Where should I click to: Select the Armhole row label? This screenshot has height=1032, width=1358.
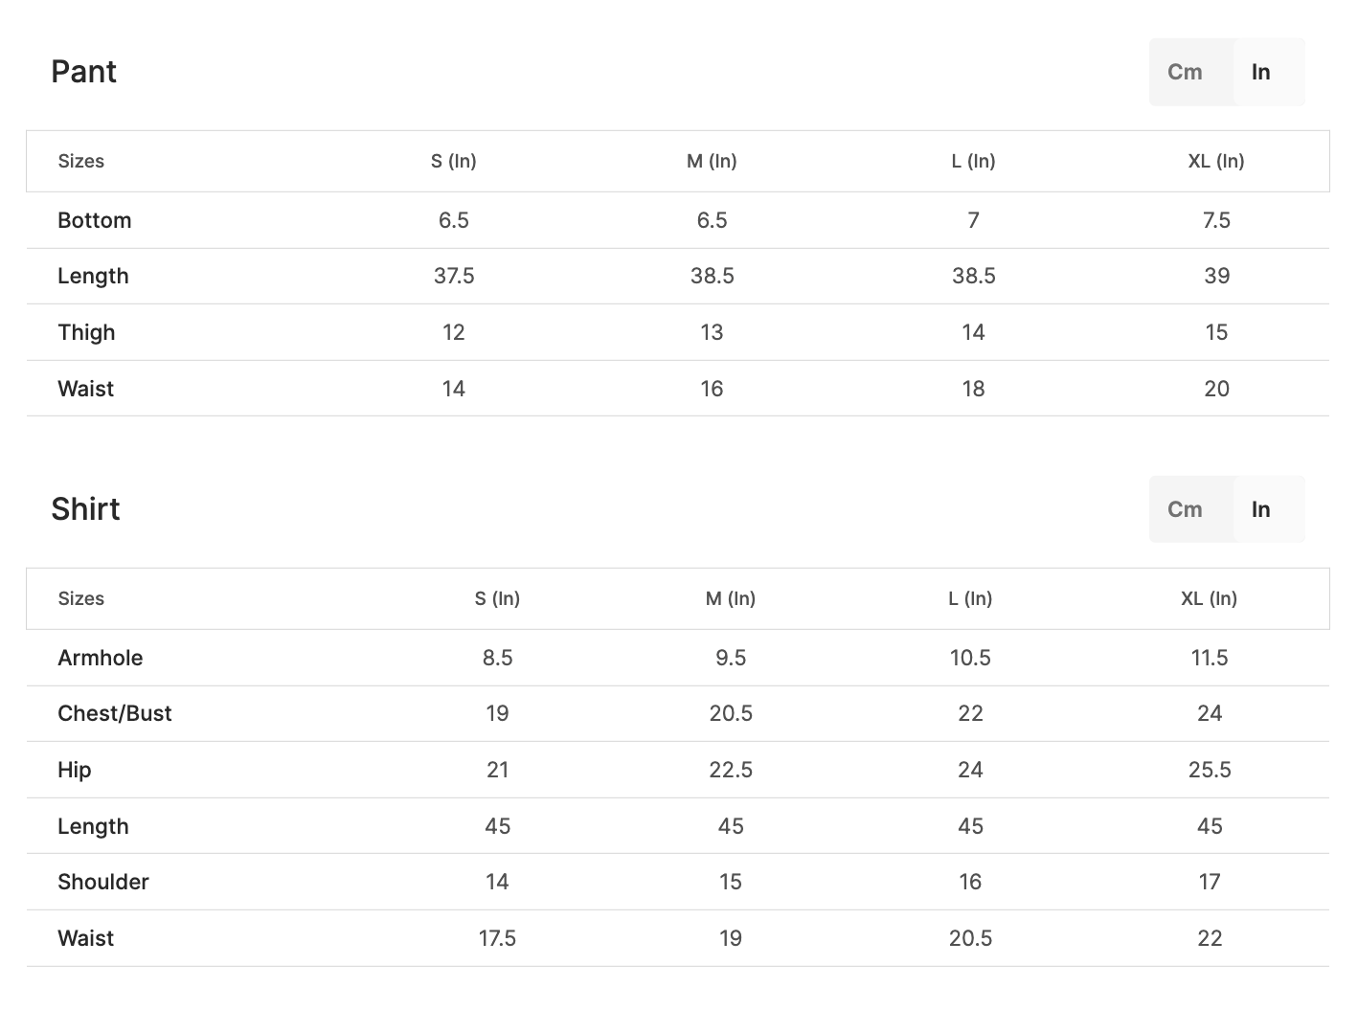point(100,658)
